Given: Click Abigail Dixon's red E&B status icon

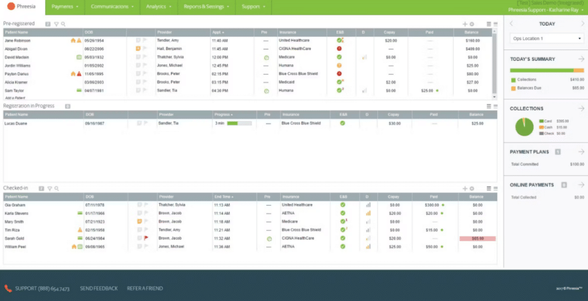Looking at the screenshot, I should (x=339, y=48).
